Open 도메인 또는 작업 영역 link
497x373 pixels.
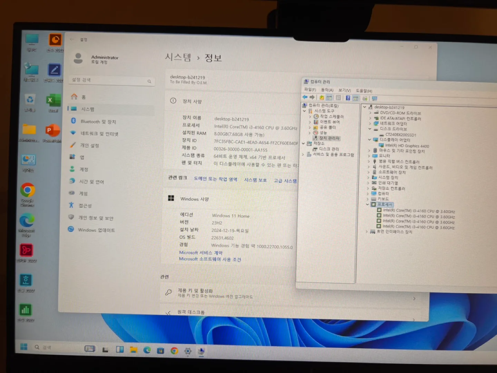coord(215,179)
